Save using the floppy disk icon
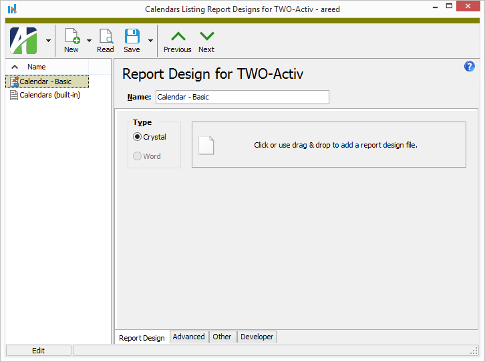This screenshot has height=362, width=485. (x=132, y=40)
